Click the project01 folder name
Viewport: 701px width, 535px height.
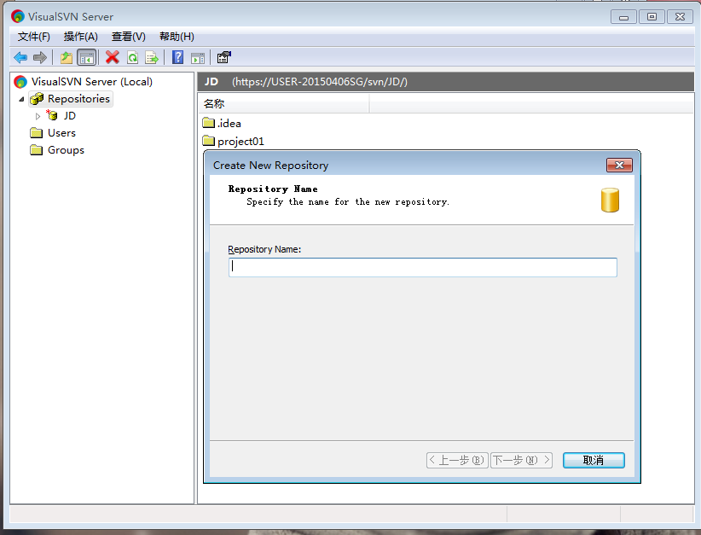pyautogui.click(x=241, y=142)
